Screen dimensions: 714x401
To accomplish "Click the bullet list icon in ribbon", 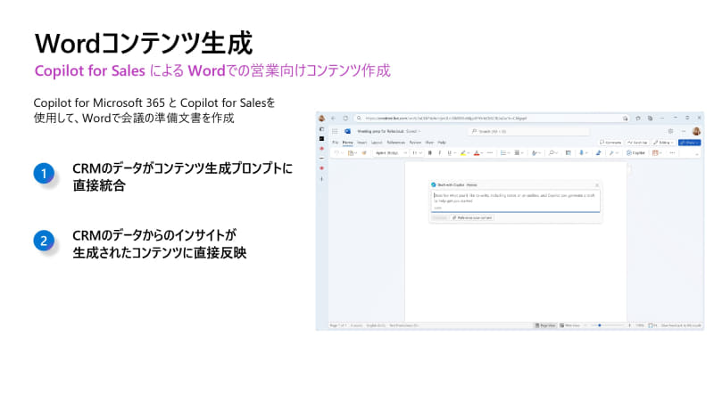I will (503, 153).
